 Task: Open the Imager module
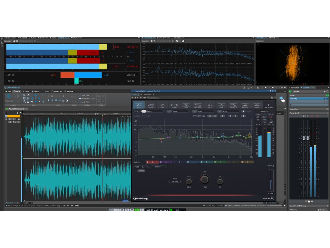(174, 105)
